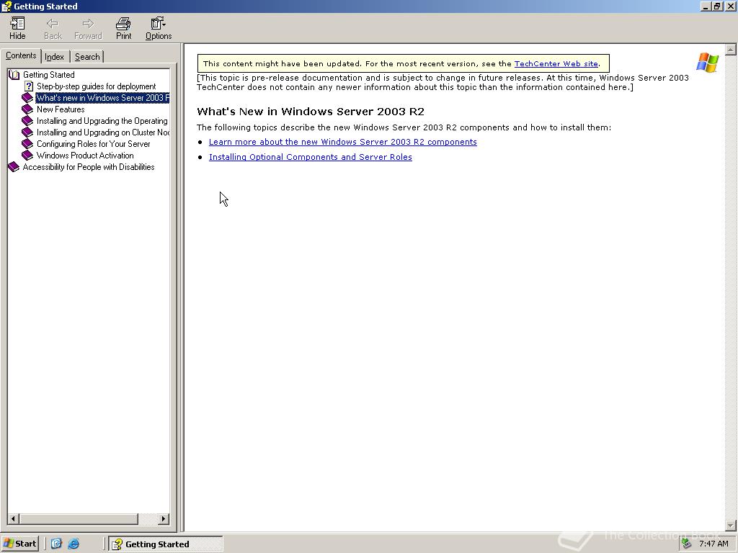The width and height of the screenshot is (738, 553).
Task: Click the Getting Started taskbar button
Action: point(166,544)
